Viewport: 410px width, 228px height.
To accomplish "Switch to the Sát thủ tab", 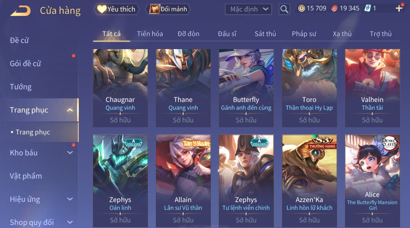I will click(265, 34).
